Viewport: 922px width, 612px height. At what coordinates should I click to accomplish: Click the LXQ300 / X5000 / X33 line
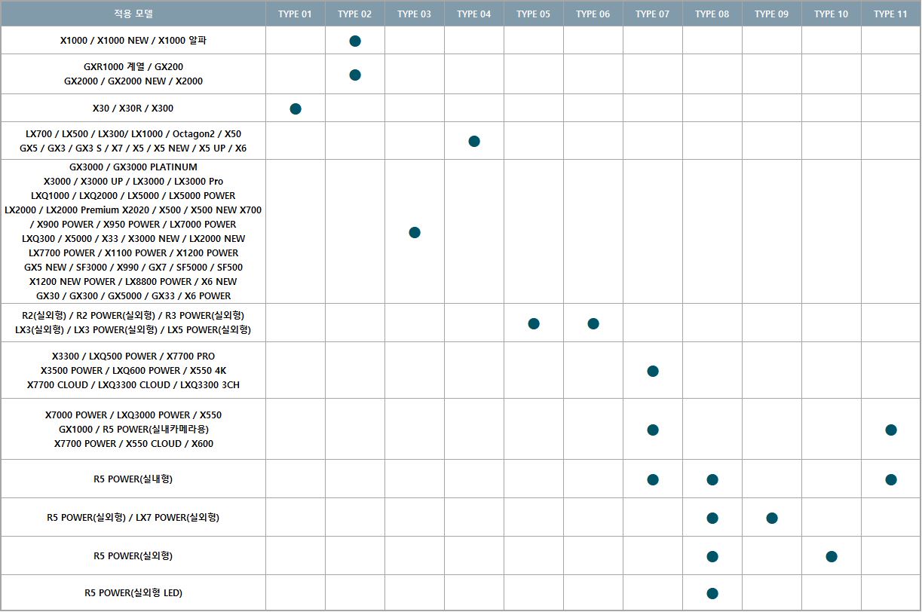(133, 239)
